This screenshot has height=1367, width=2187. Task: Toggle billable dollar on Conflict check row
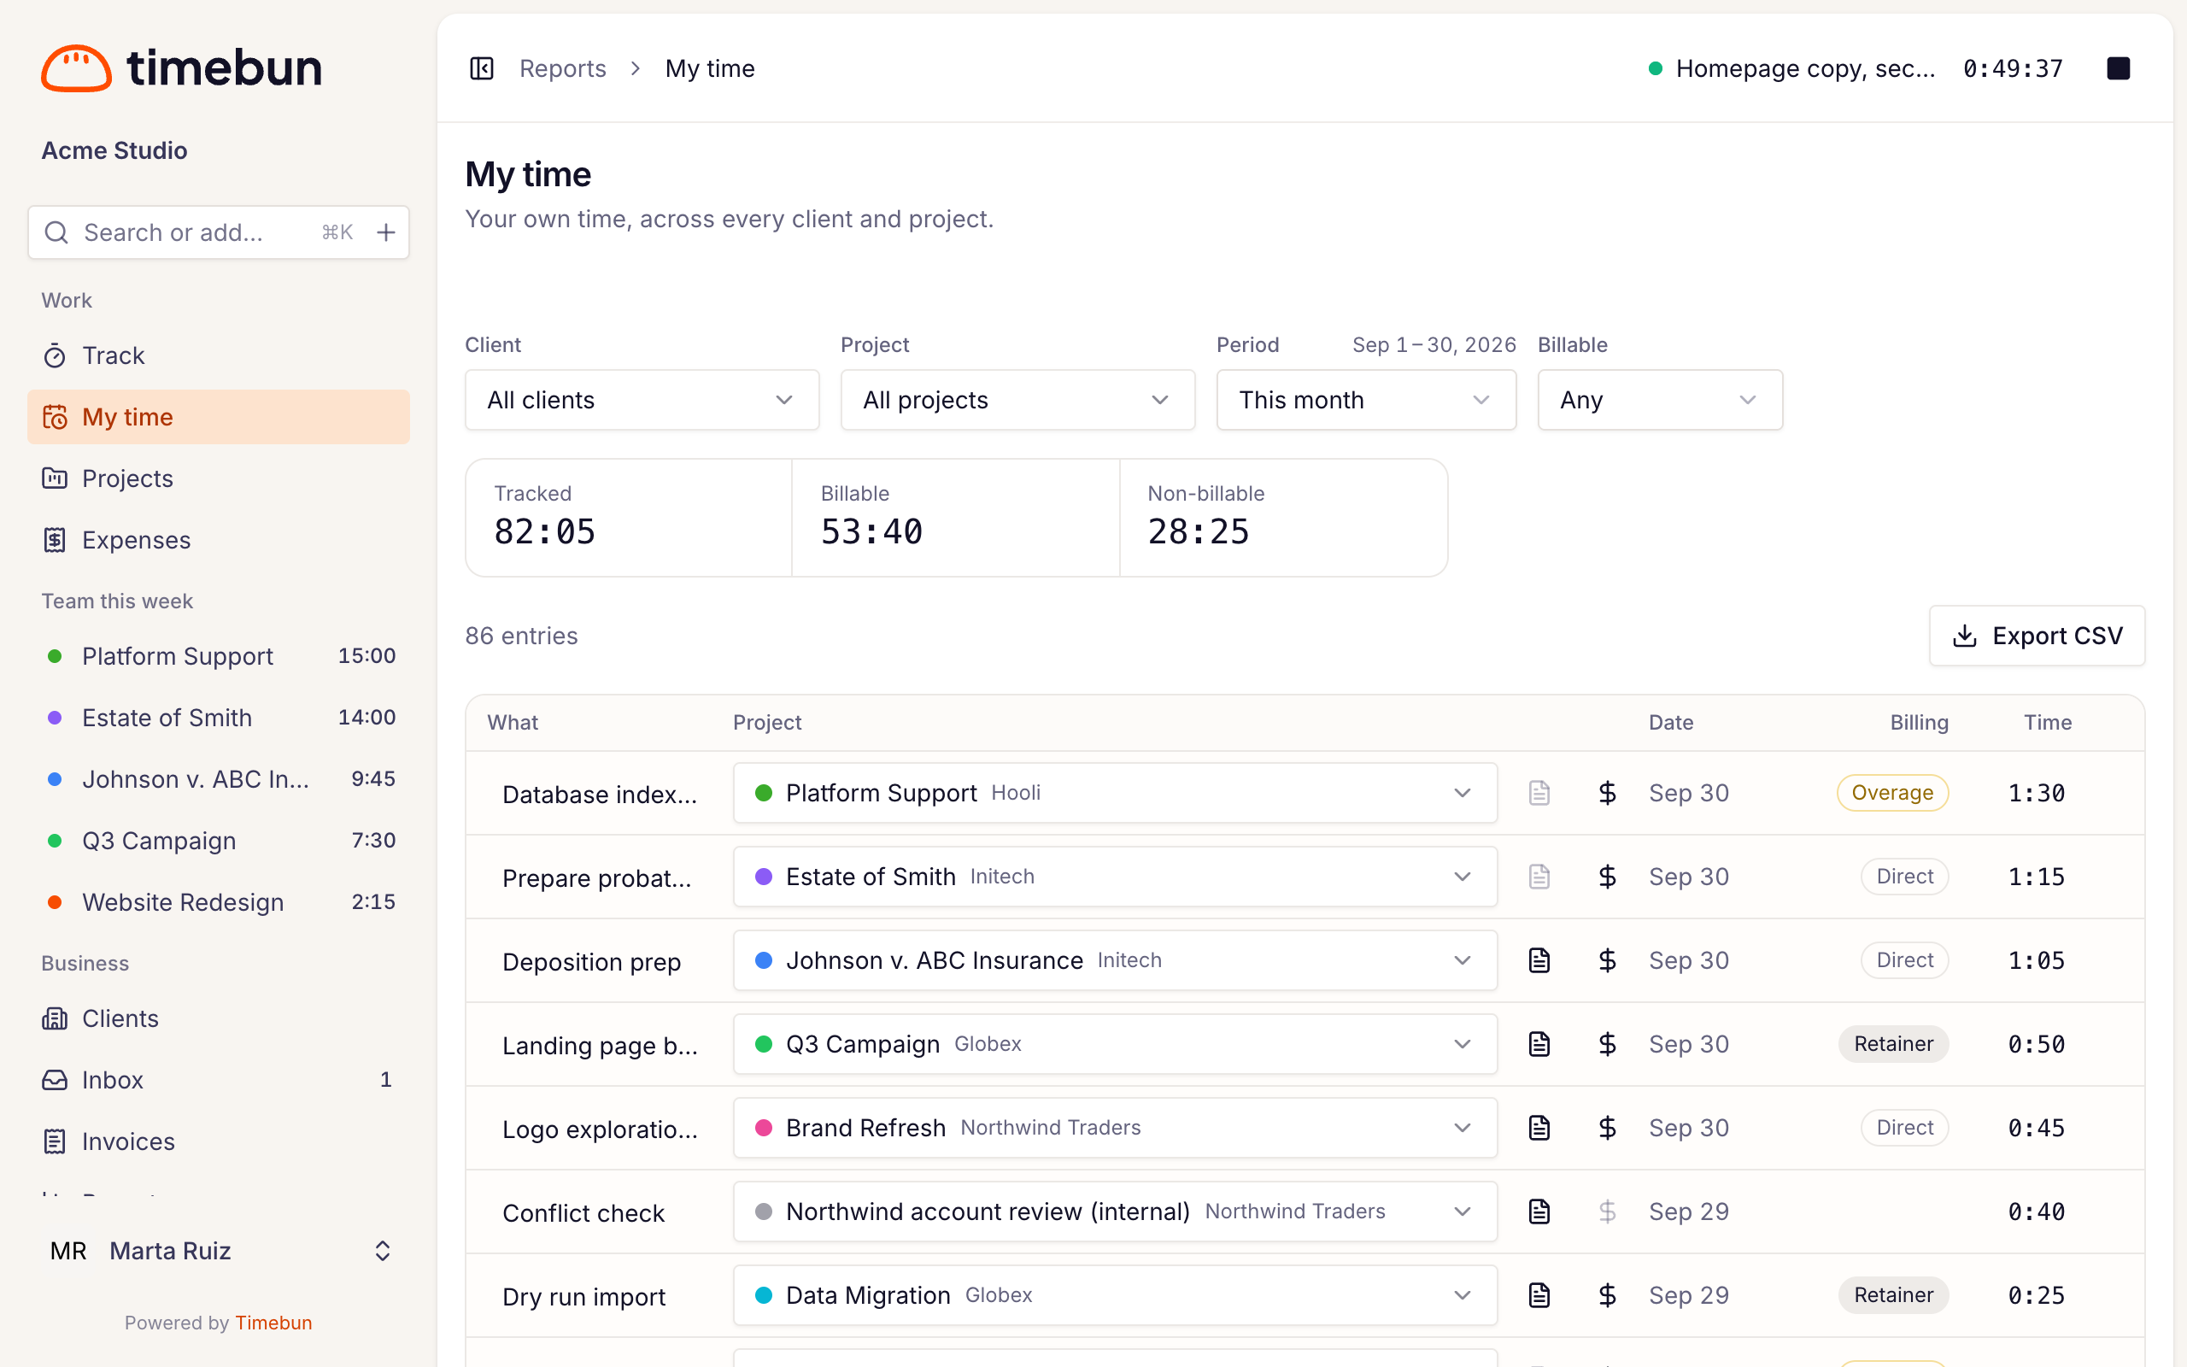point(1607,1212)
